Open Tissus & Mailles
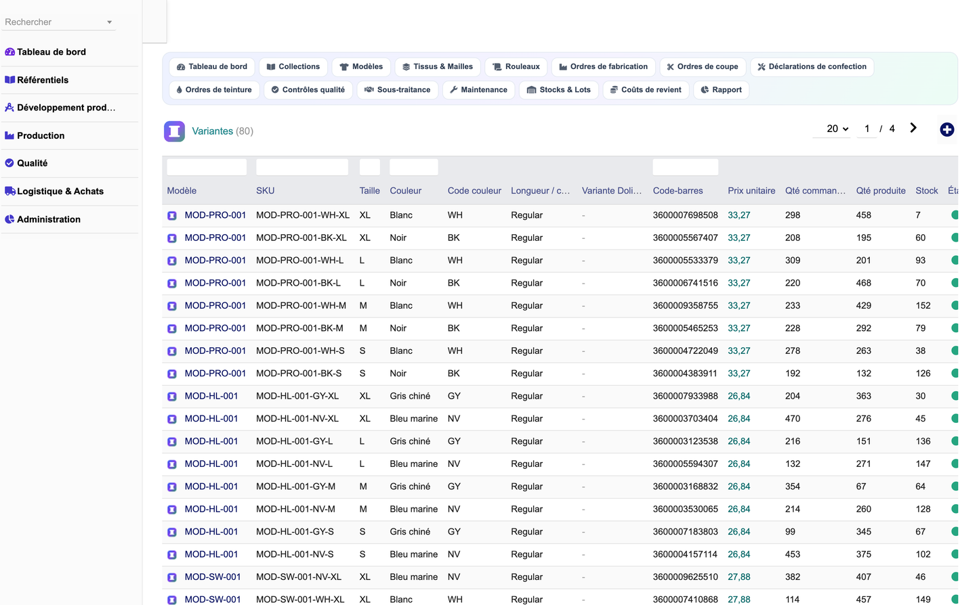The image size is (979, 605). 438,67
